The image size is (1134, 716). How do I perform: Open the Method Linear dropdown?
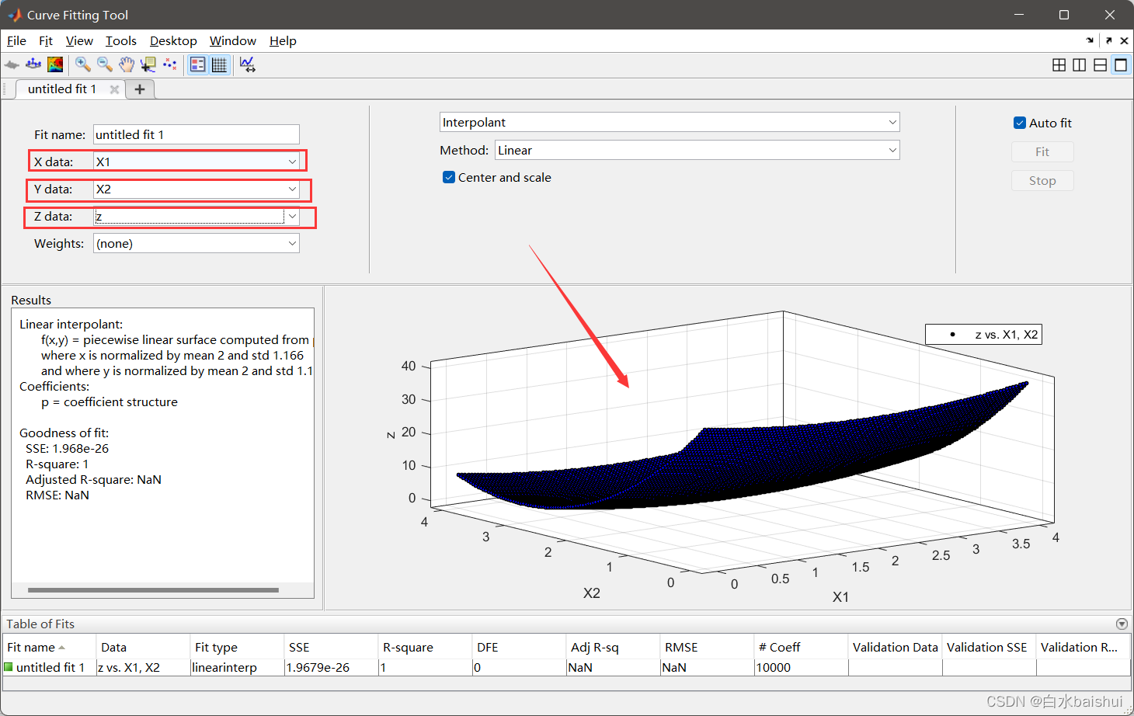(697, 150)
